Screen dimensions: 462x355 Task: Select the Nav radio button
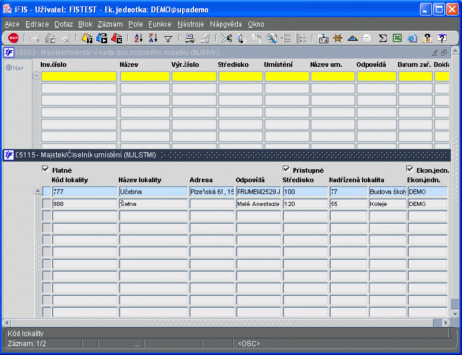[x=9, y=68]
